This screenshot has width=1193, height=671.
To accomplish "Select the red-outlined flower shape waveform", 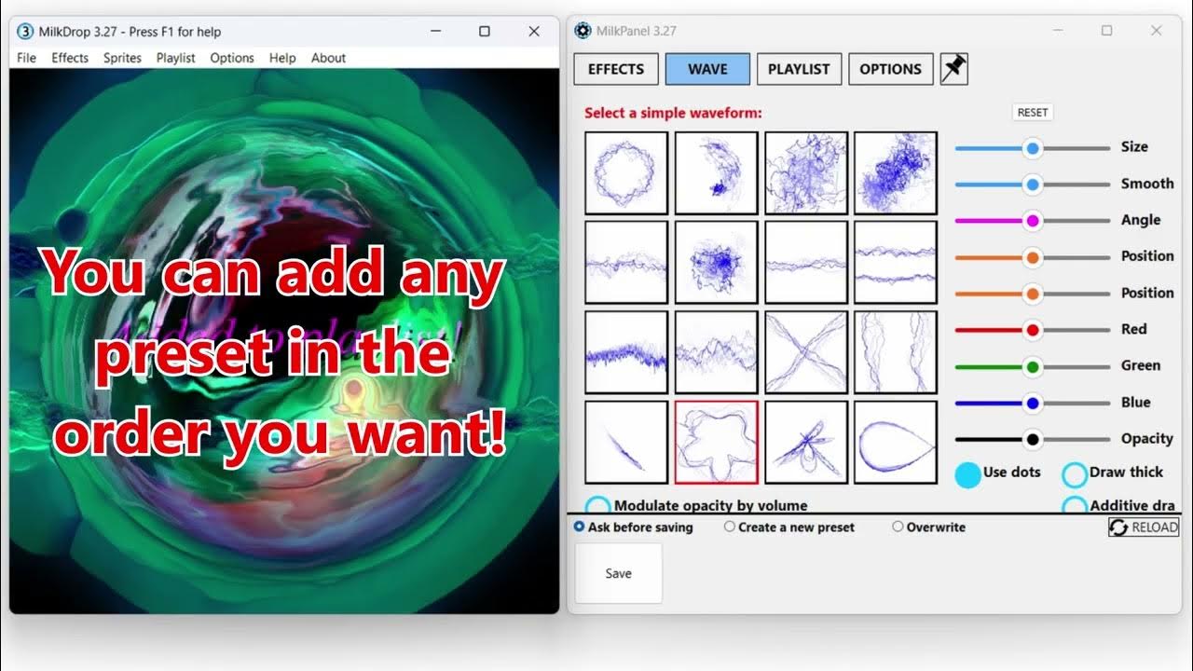I will [x=716, y=443].
